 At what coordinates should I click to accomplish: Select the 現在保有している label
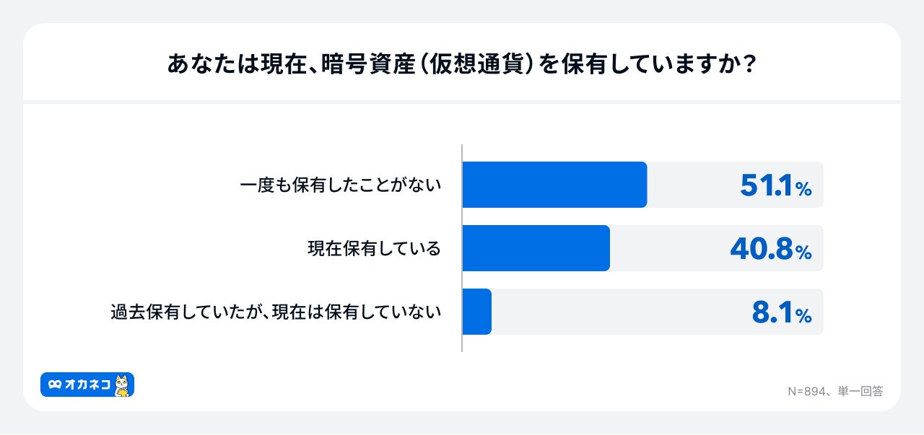tap(374, 249)
